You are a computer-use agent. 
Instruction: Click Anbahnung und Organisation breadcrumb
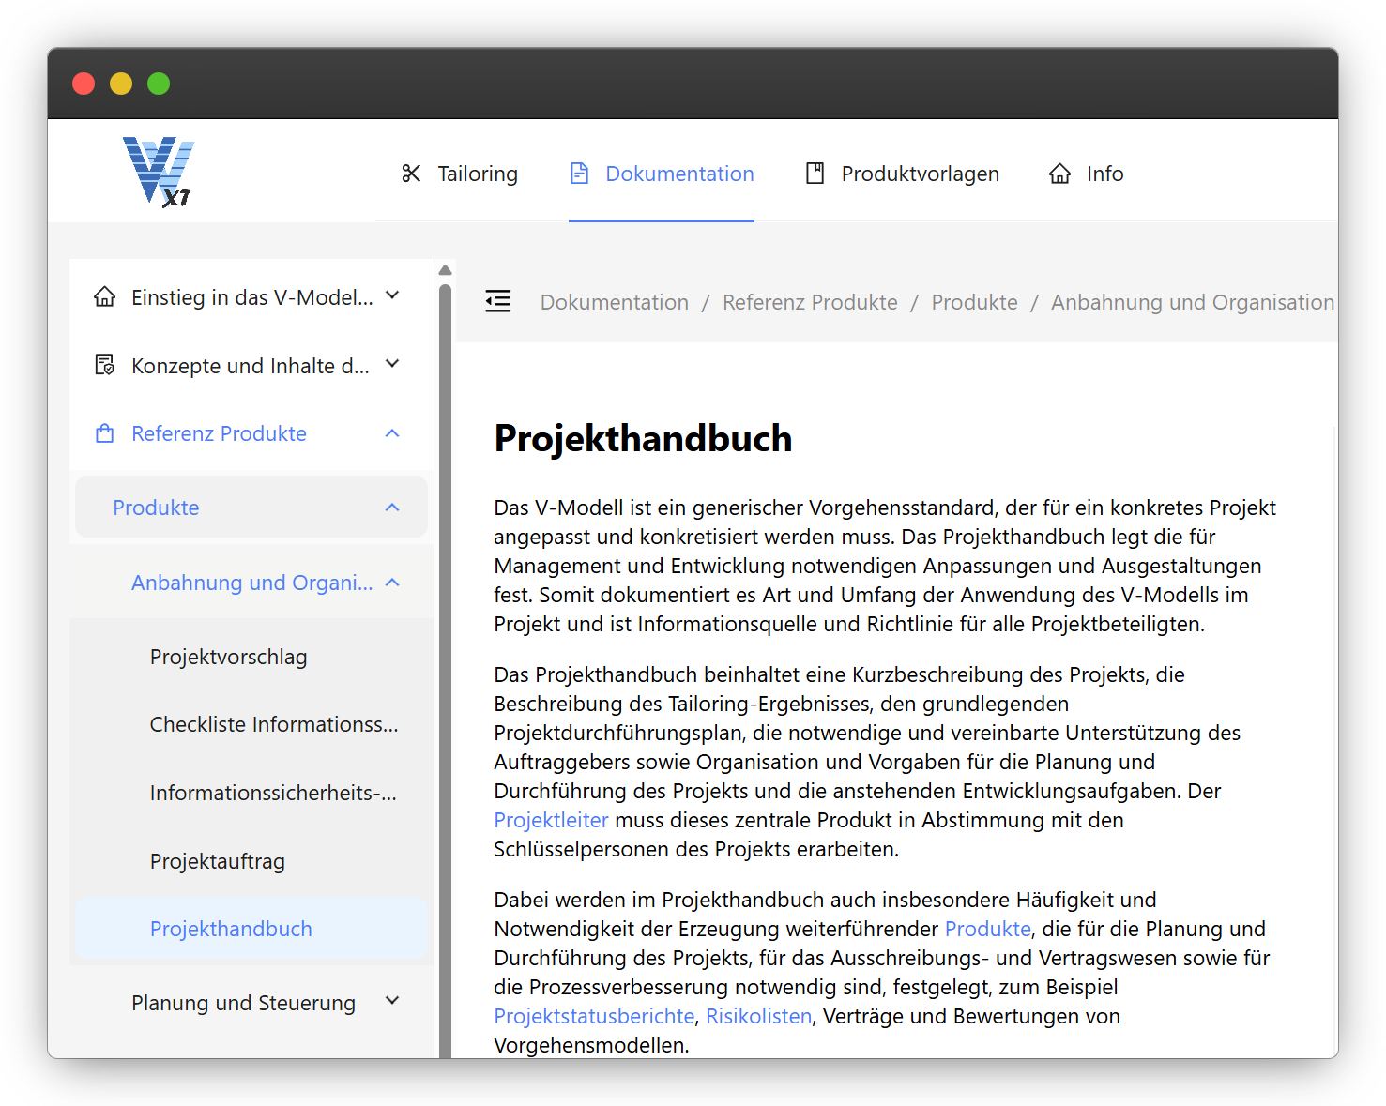(x=1193, y=302)
